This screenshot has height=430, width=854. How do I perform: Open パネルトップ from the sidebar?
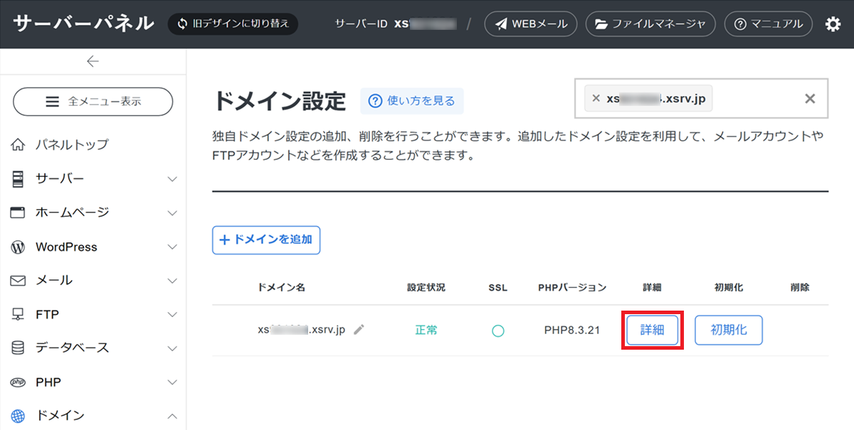click(71, 145)
